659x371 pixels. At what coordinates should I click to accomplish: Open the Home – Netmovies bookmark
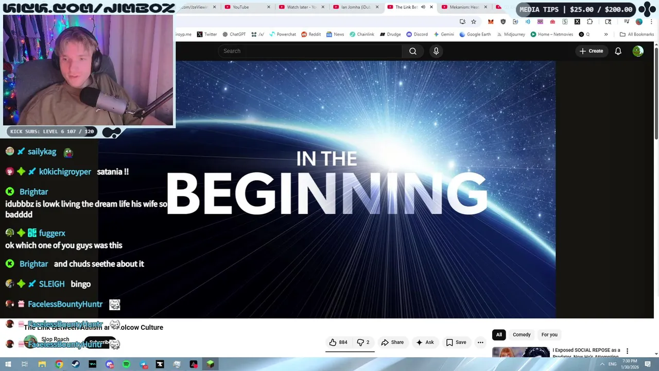551,35
